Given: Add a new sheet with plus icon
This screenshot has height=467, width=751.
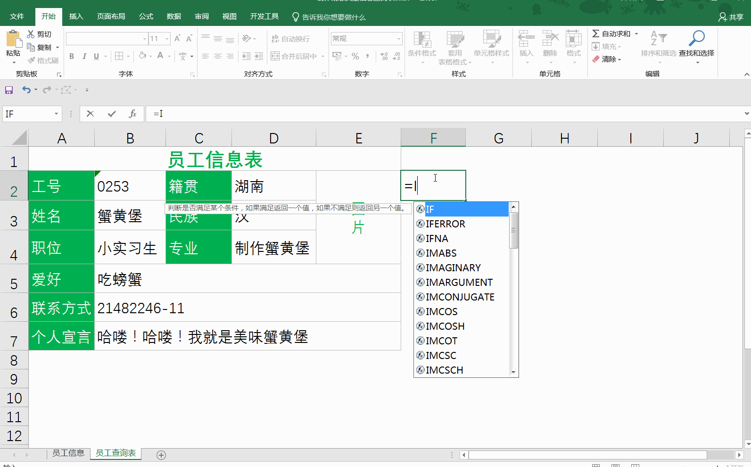Looking at the screenshot, I should click(x=161, y=455).
